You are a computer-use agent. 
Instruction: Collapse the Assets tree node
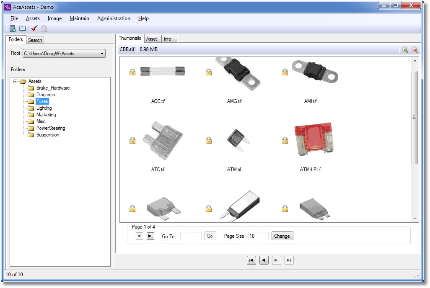16,81
